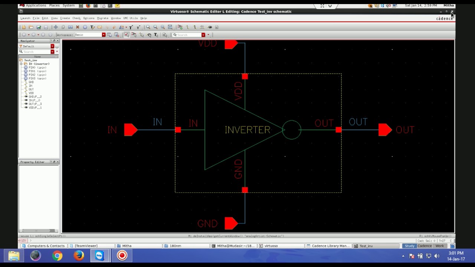Viewport: 475px width, 267px height.
Task: Click the Firefox icon in the taskbar
Action: point(79,256)
